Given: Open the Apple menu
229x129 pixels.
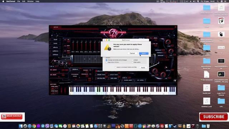Looking at the screenshot, I should click(x=3, y=1).
